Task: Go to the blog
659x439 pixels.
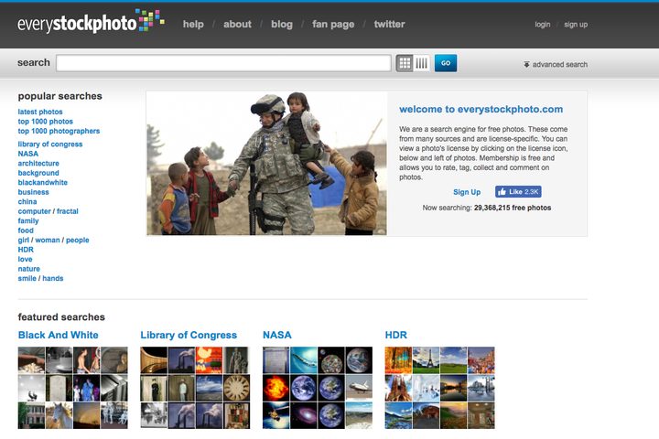Action: [282, 25]
